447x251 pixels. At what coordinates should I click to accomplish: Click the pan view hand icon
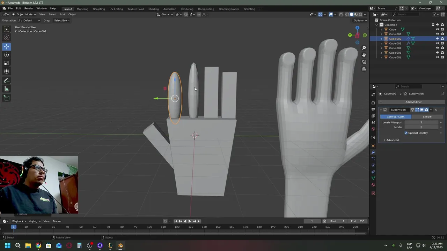tap(364, 55)
